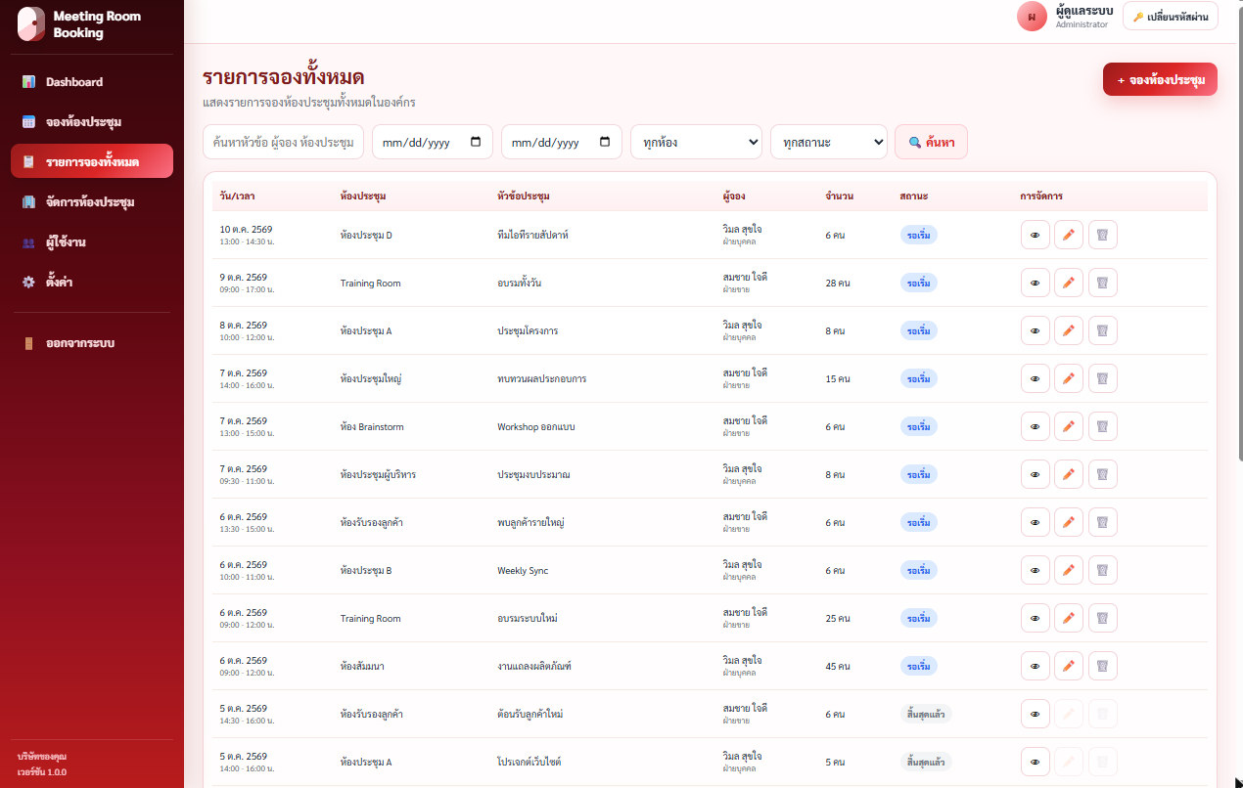
Task: Open ตั้งค่า settings in the sidebar
Action: coord(92,283)
